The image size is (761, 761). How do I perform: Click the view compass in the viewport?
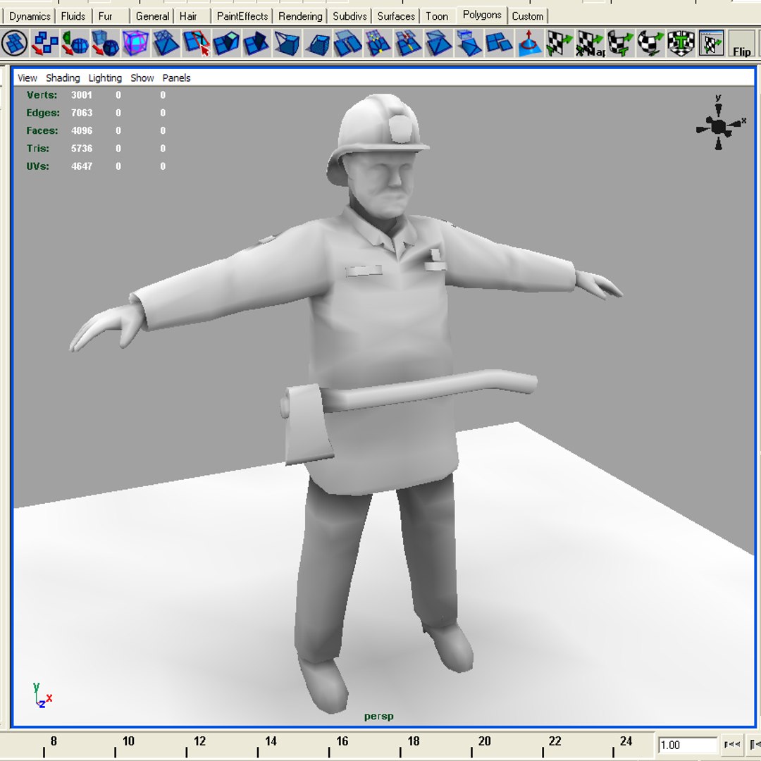(719, 123)
